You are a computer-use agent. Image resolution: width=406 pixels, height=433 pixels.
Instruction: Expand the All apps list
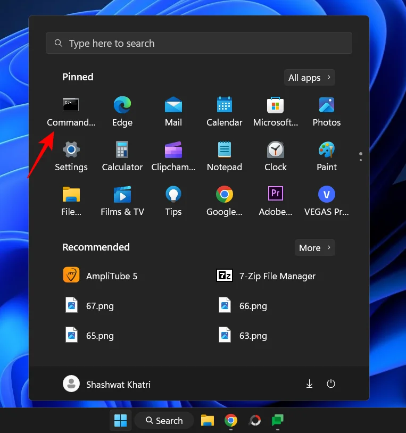[309, 78]
